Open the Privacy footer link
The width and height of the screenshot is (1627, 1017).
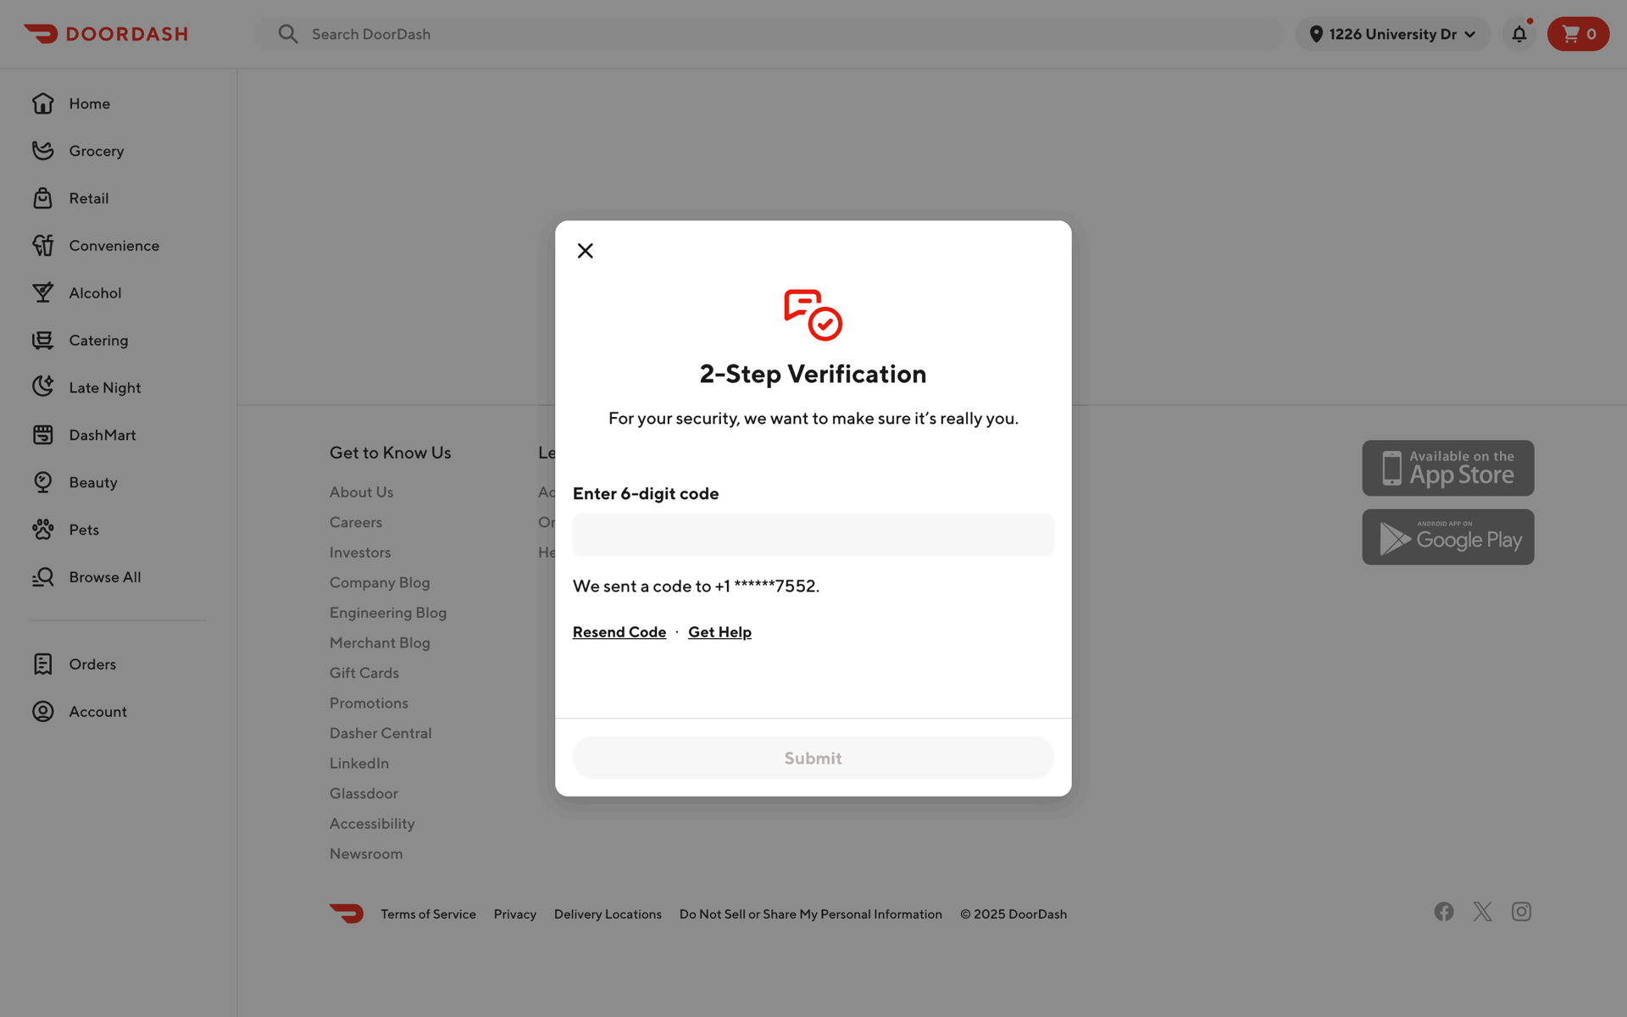[x=515, y=914]
